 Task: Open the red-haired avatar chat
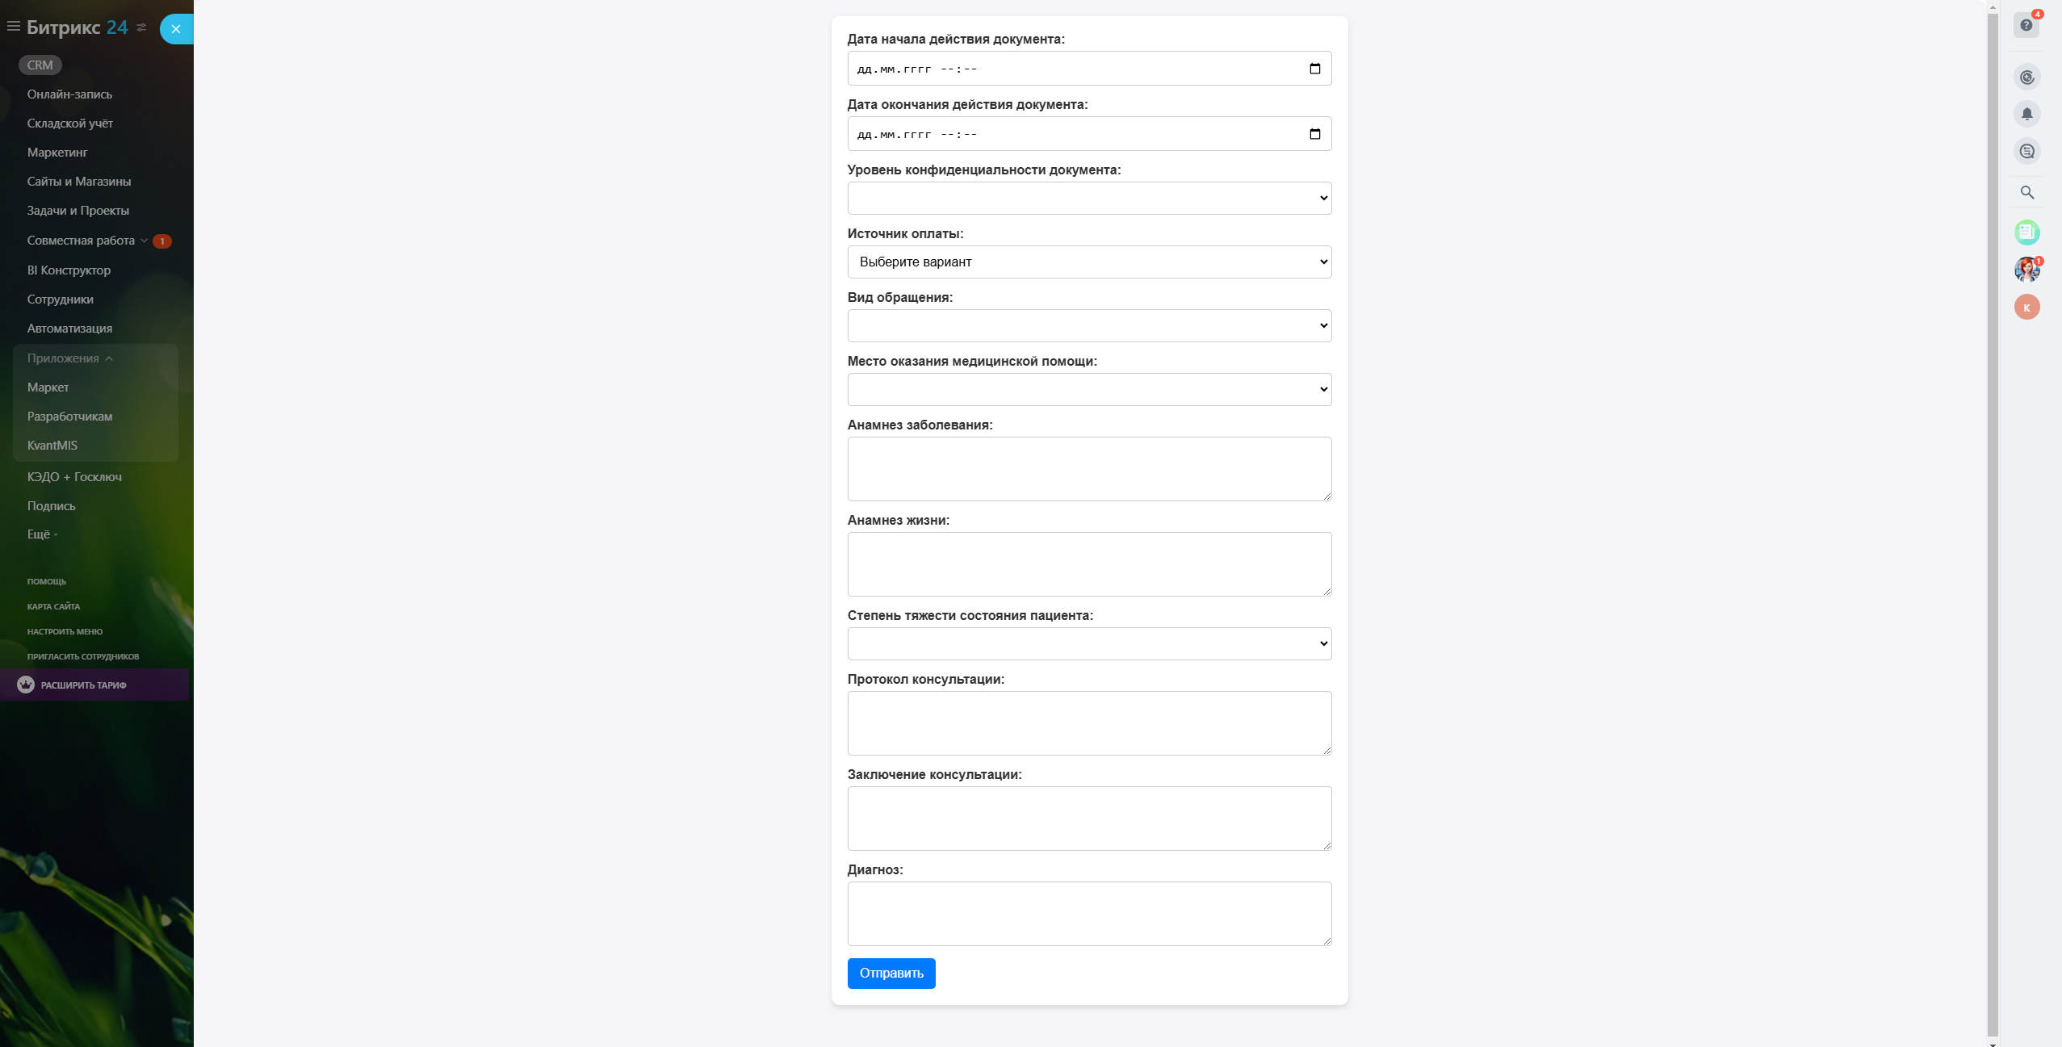click(x=2026, y=270)
